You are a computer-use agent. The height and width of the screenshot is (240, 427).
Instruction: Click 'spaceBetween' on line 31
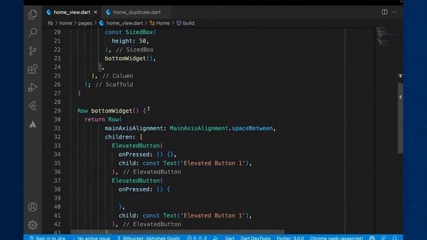pyautogui.click(x=252, y=128)
